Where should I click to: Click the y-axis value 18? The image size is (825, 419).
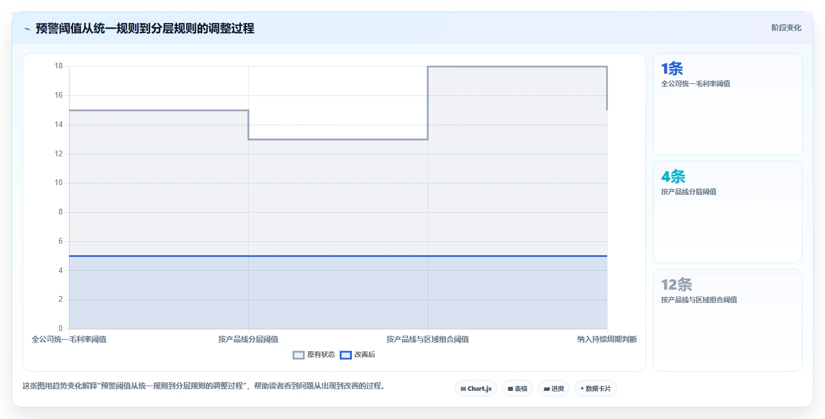59,66
